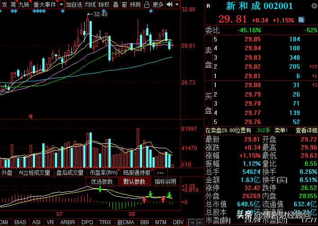Click the 金额 value 1.63亿
Screen dimensions: 318x226
pos(250,180)
